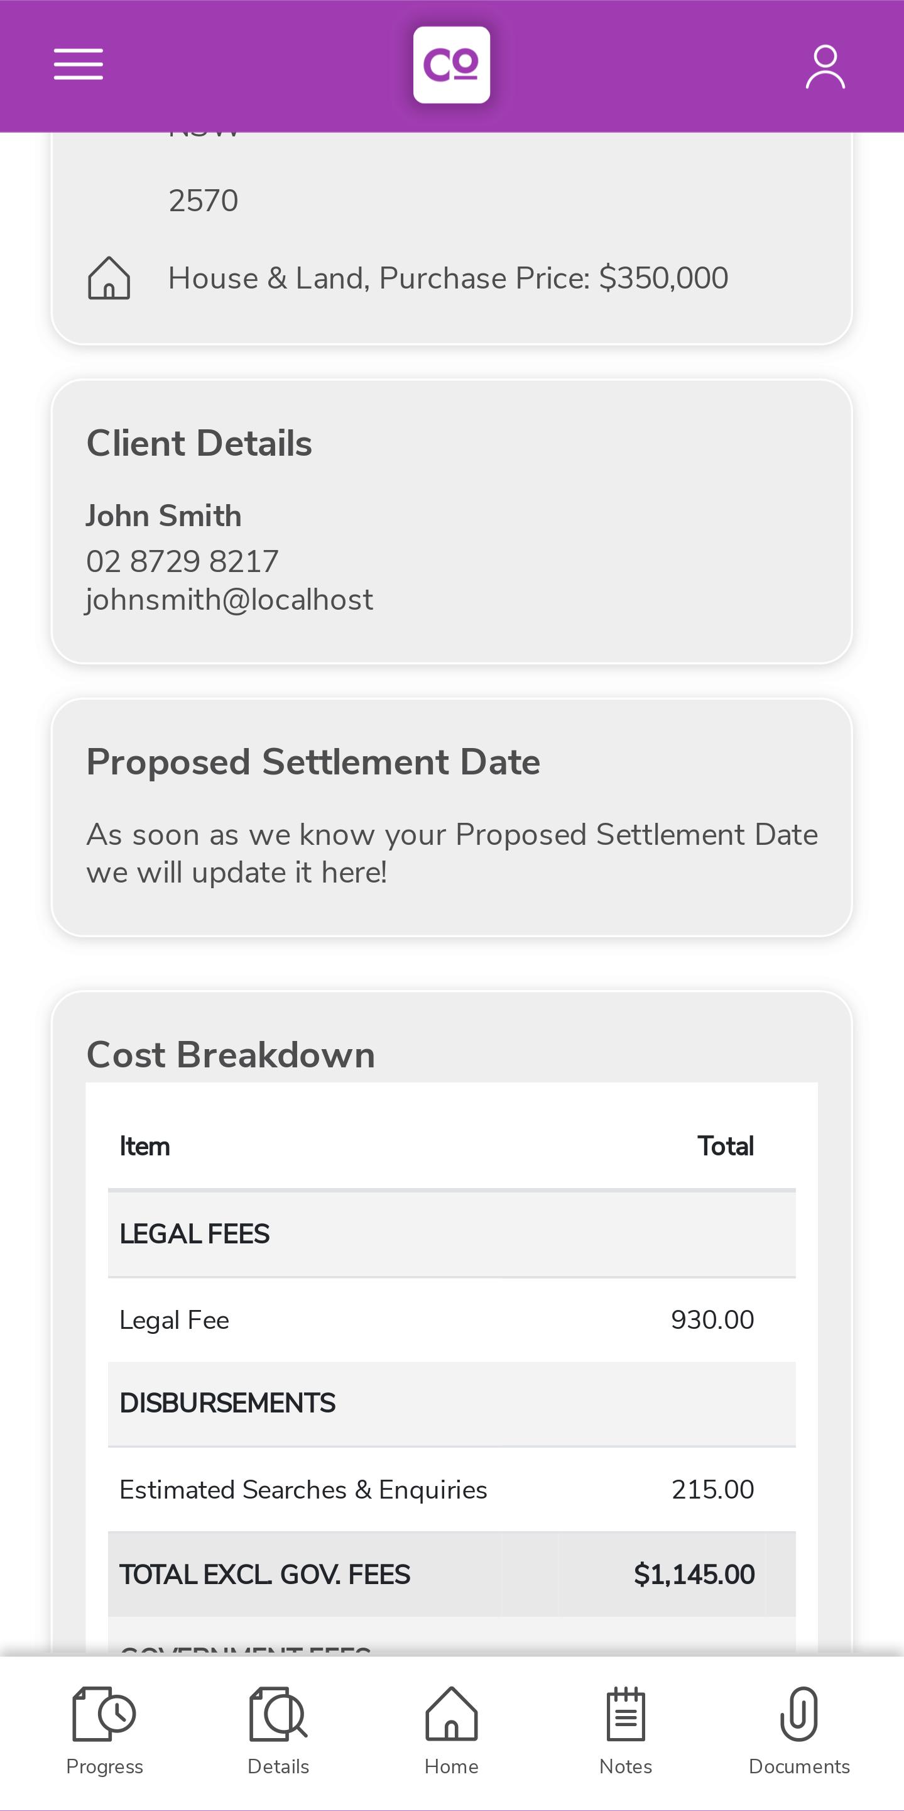
Task: Open the Progress tab icon
Action: (x=104, y=1714)
